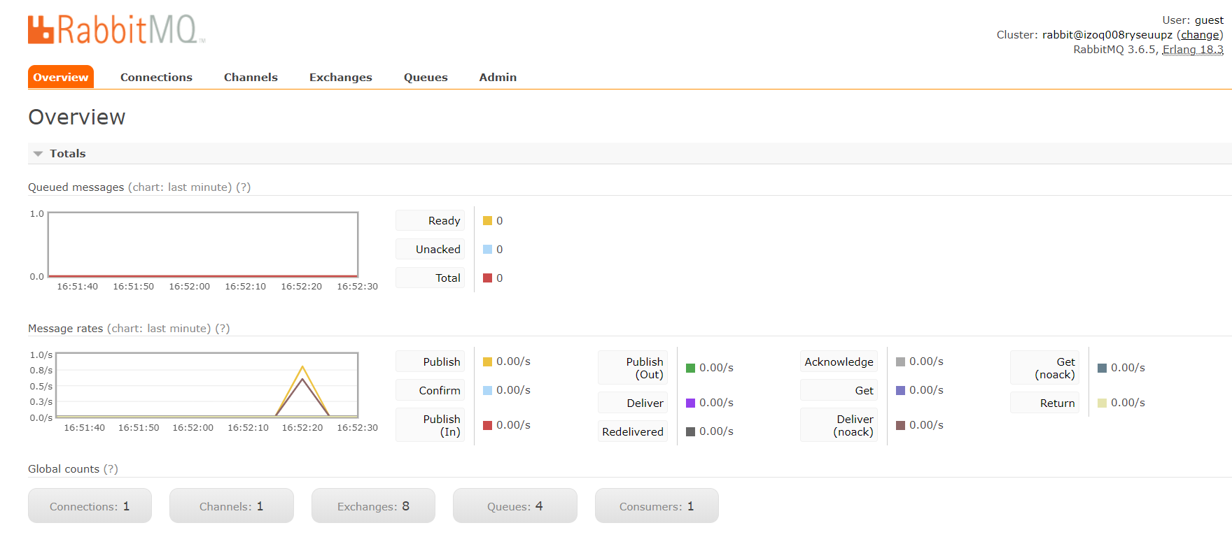
Task: Click the Message rates chart
Action: coord(206,385)
